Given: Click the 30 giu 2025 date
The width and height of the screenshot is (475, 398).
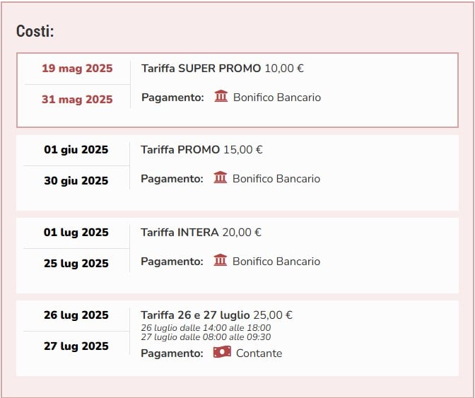Looking at the screenshot, I should click(x=76, y=180).
